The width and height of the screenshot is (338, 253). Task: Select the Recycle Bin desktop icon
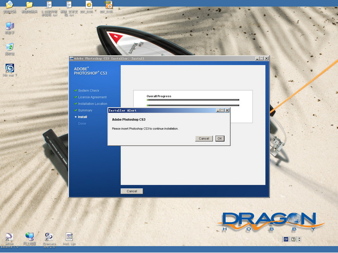tap(10, 49)
